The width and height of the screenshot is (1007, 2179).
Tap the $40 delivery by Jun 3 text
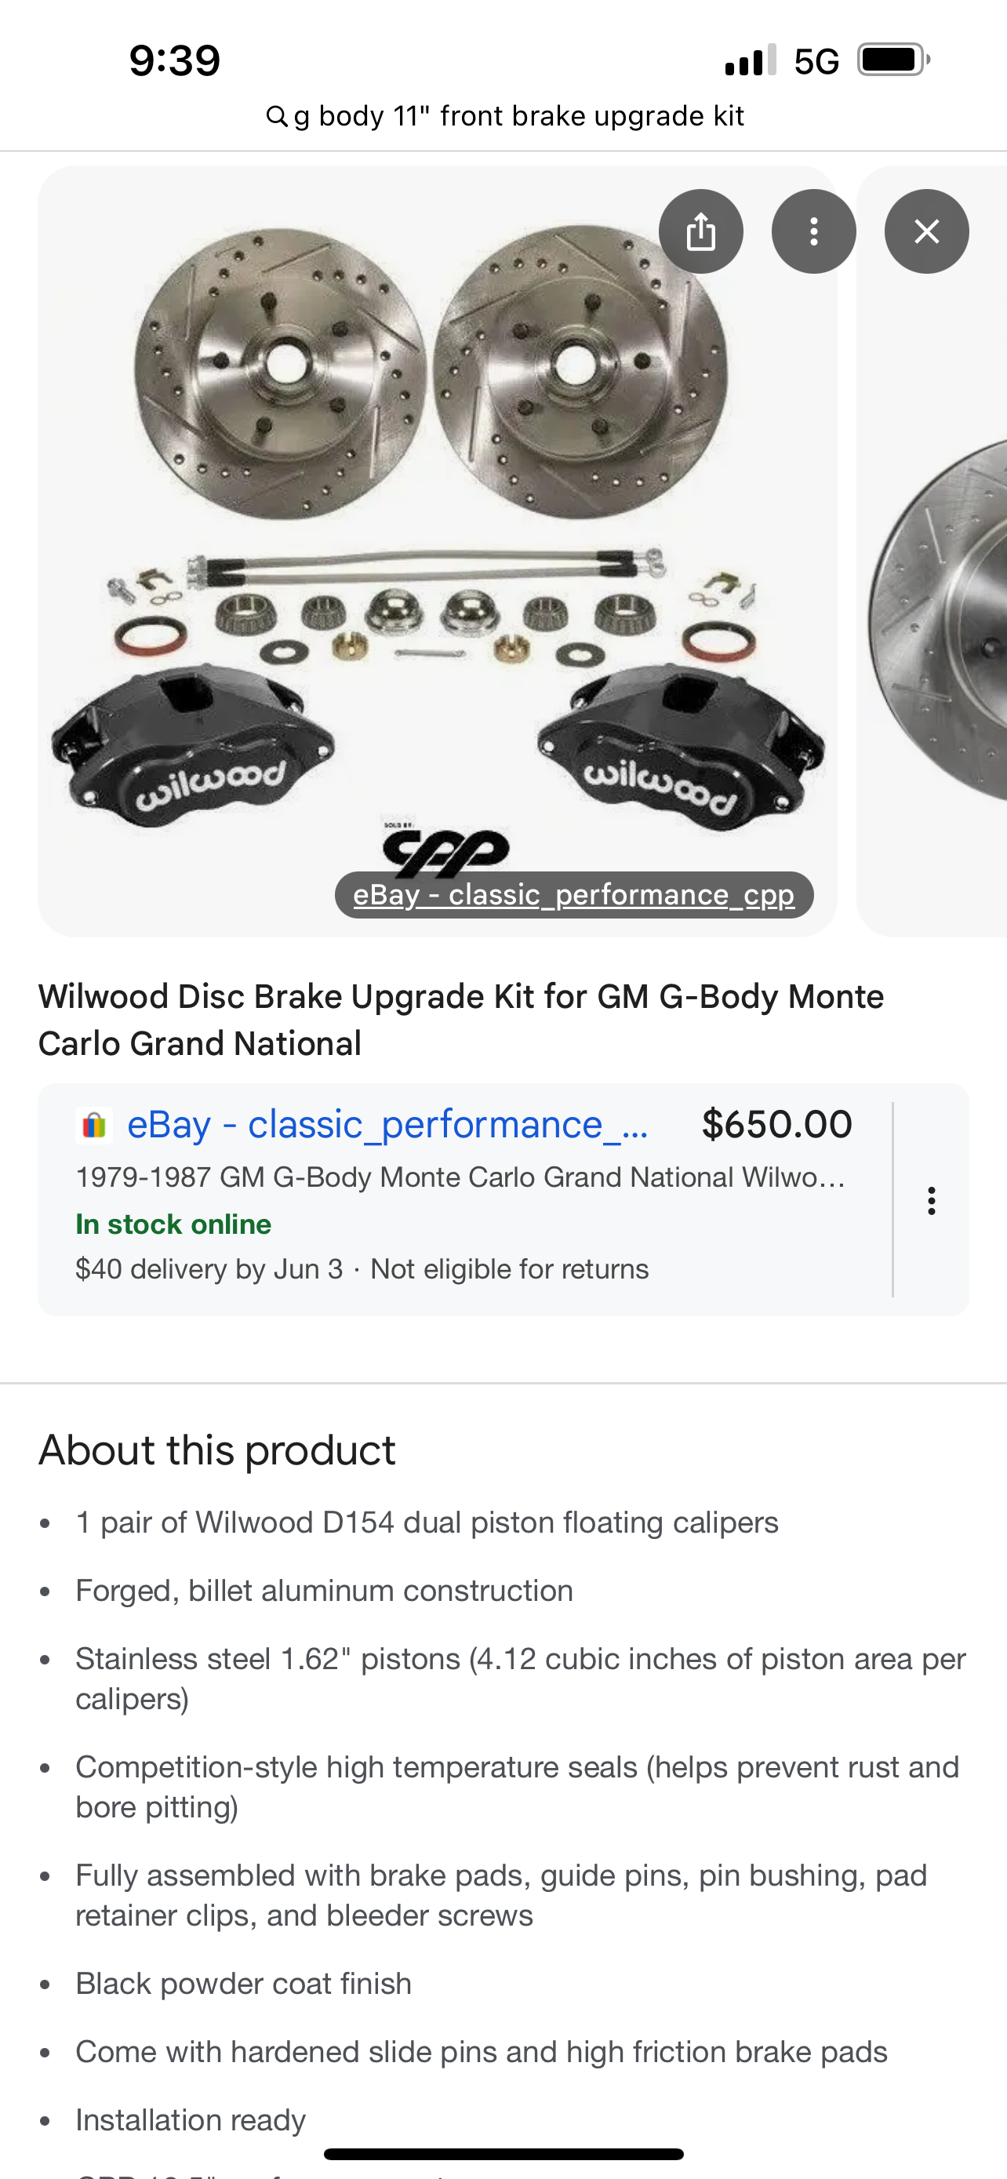click(209, 1269)
